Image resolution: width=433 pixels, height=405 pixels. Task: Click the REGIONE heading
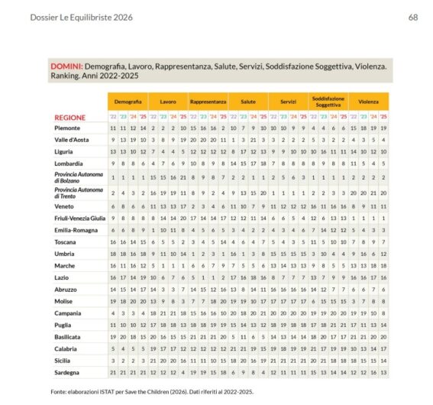click(69, 118)
